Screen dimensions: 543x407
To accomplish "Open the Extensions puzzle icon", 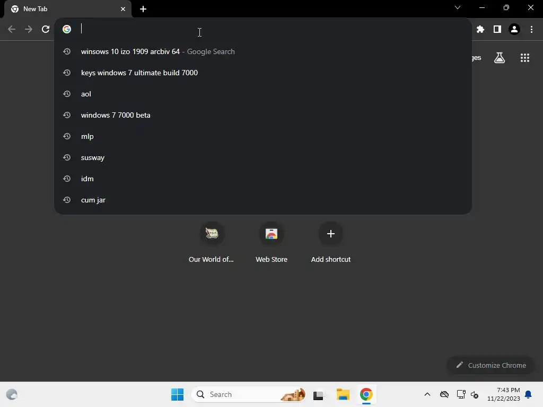I will (x=480, y=30).
